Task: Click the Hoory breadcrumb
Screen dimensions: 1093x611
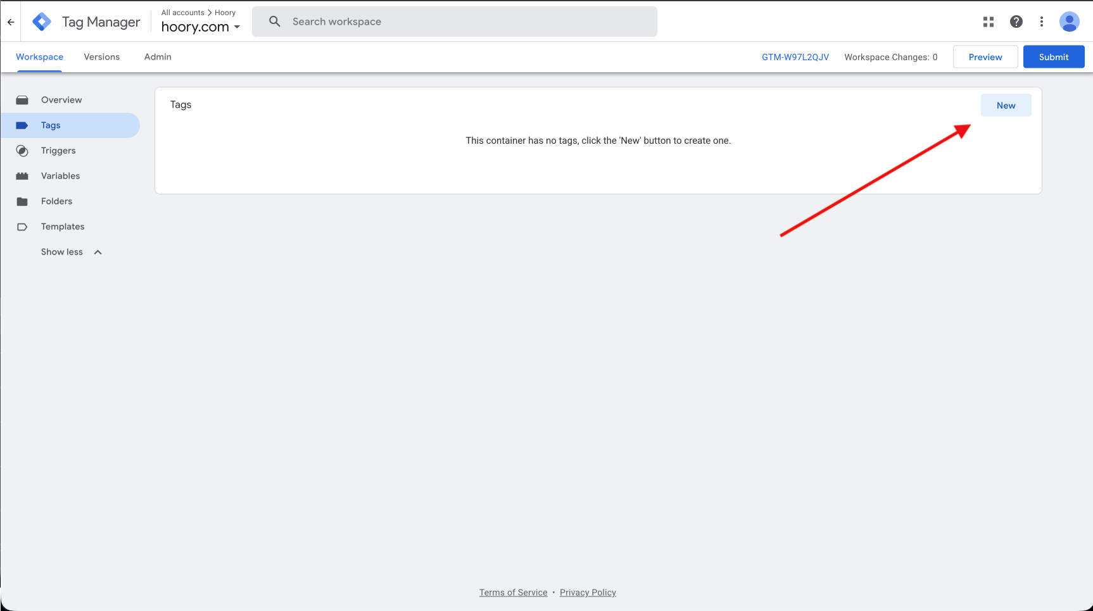Action: click(225, 13)
